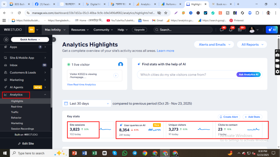Viewport: 280px width, 157px height.
Task: Open Chrome apps grid in bookmarks bar
Action: [x=4, y=20]
